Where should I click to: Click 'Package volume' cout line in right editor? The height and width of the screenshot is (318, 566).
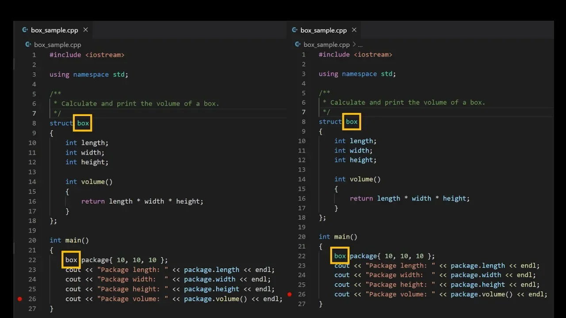tap(441, 294)
